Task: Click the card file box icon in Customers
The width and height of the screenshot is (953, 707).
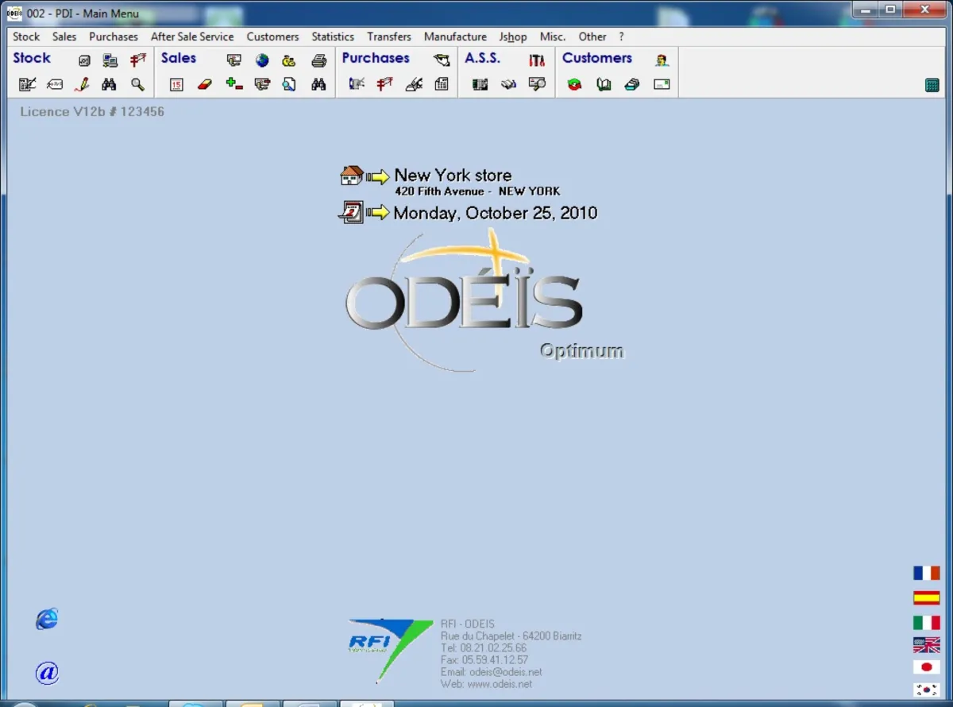Action: point(632,84)
